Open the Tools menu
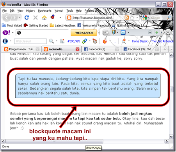176x152 pixels. (x=70, y=11)
